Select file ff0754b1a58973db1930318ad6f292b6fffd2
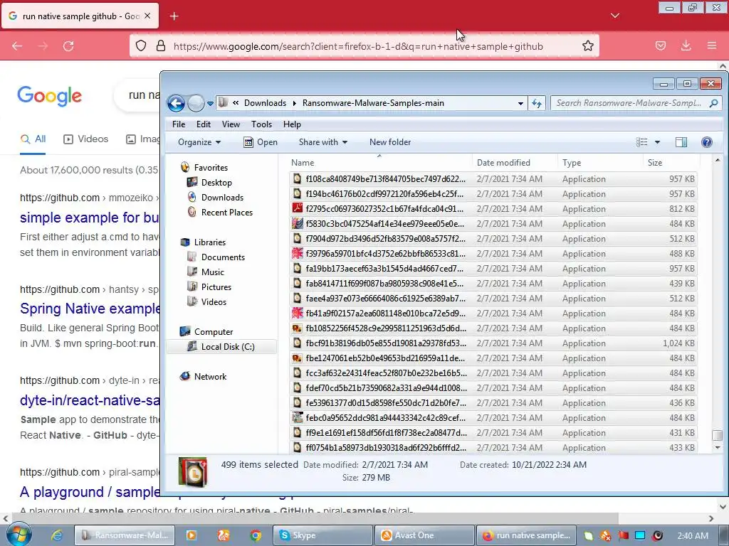The width and height of the screenshot is (729, 546). pyautogui.click(x=493, y=448)
